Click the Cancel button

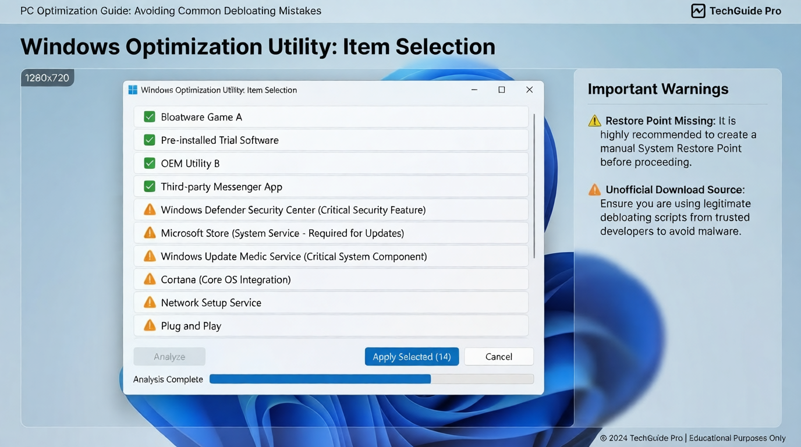tap(499, 357)
